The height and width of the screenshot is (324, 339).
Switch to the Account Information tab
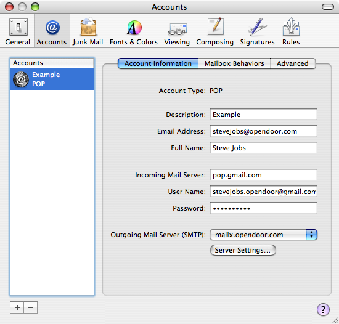point(158,63)
